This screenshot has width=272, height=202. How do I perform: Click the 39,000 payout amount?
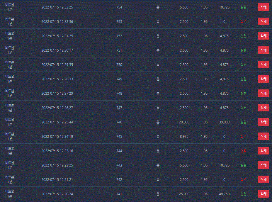pos(224,122)
